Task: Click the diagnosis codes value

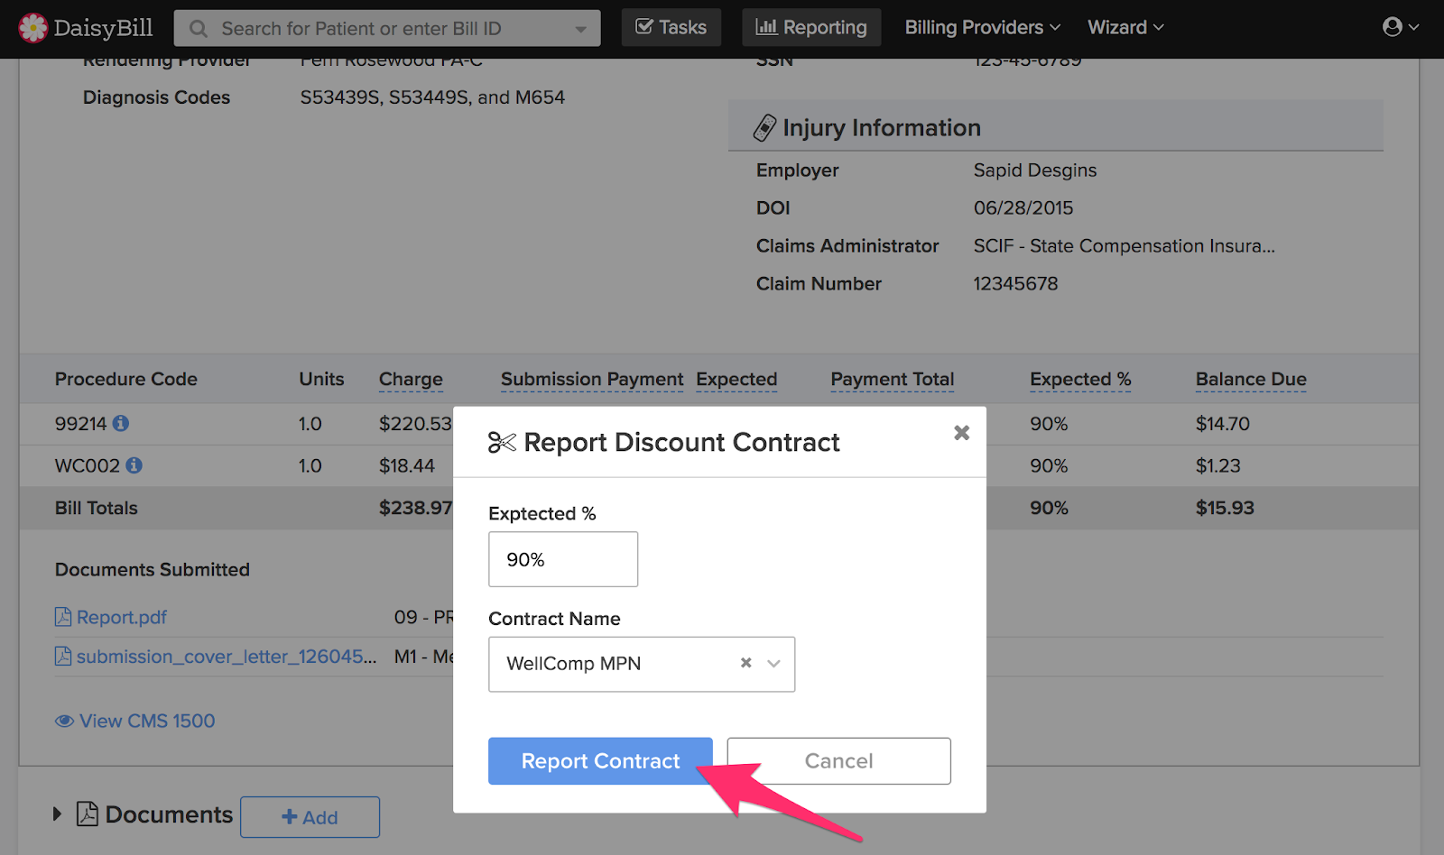Action: pyautogui.click(x=432, y=97)
